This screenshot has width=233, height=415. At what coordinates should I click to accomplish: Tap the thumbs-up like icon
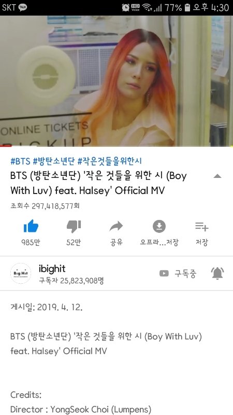pyautogui.click(x=31, y=226)
